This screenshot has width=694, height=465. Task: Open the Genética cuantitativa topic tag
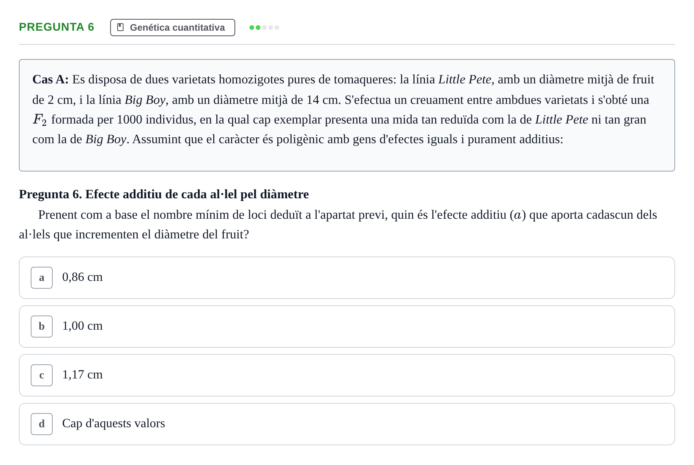coord(173,28)
